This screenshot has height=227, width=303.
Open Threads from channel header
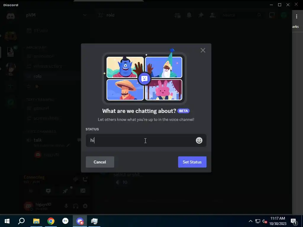click(178, 15)
